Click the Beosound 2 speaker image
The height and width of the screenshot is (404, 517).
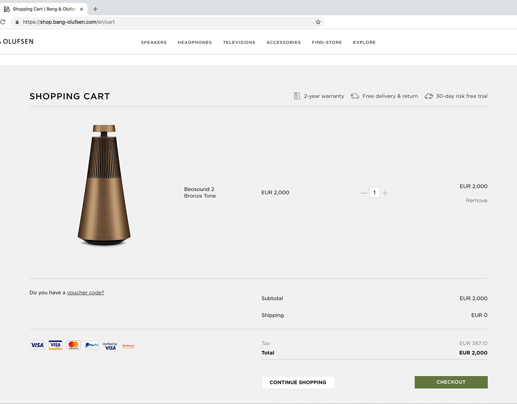click(x=104, y=185)
